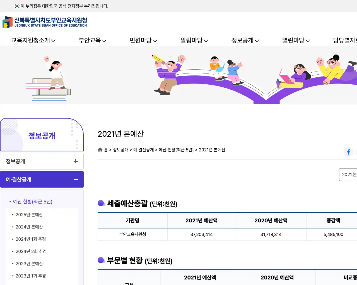Open 2024년 2회 추경 page
357x285 pixels.
31,251
